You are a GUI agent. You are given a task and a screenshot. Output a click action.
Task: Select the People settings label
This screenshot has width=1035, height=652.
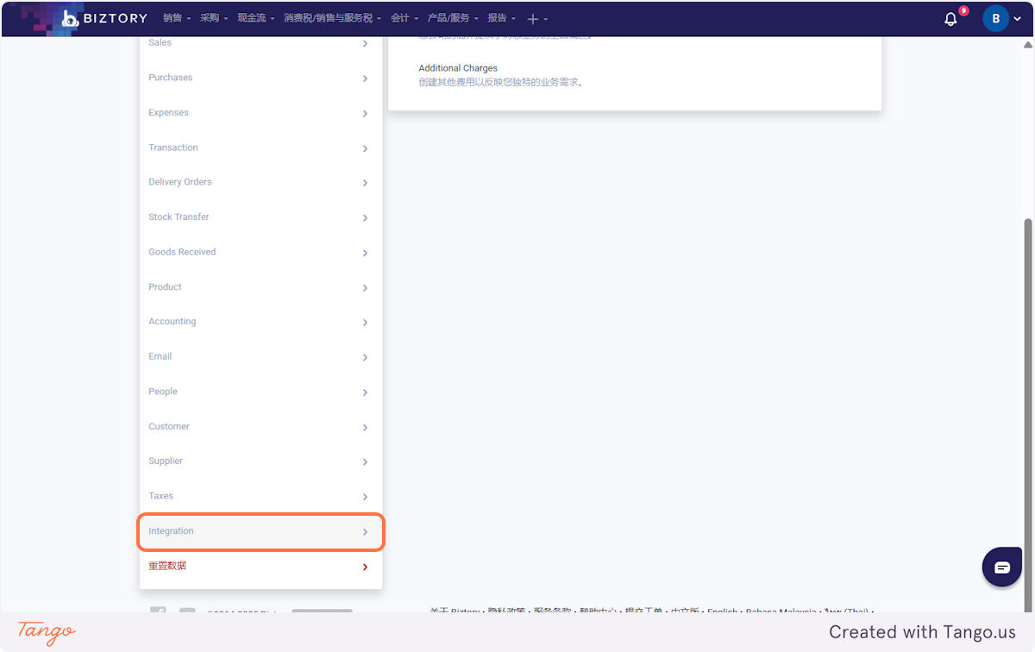(x=163, y=392)
